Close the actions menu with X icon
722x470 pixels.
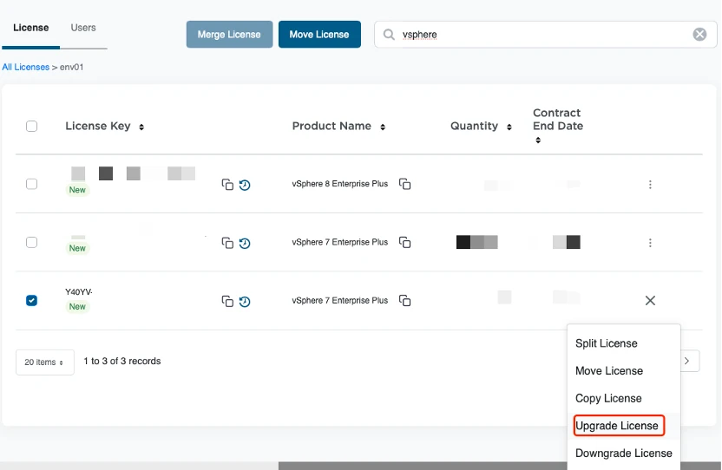pos(650,300)
